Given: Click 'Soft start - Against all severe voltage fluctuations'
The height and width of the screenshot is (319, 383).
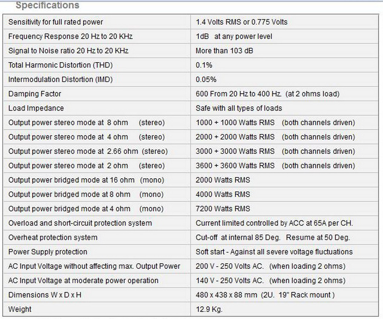Looking at the screenshot, I should (274, 252).
